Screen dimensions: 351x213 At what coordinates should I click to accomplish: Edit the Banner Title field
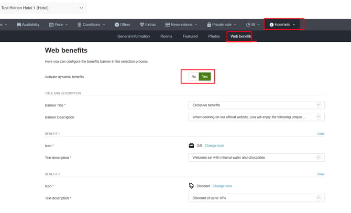pos(256,105)
